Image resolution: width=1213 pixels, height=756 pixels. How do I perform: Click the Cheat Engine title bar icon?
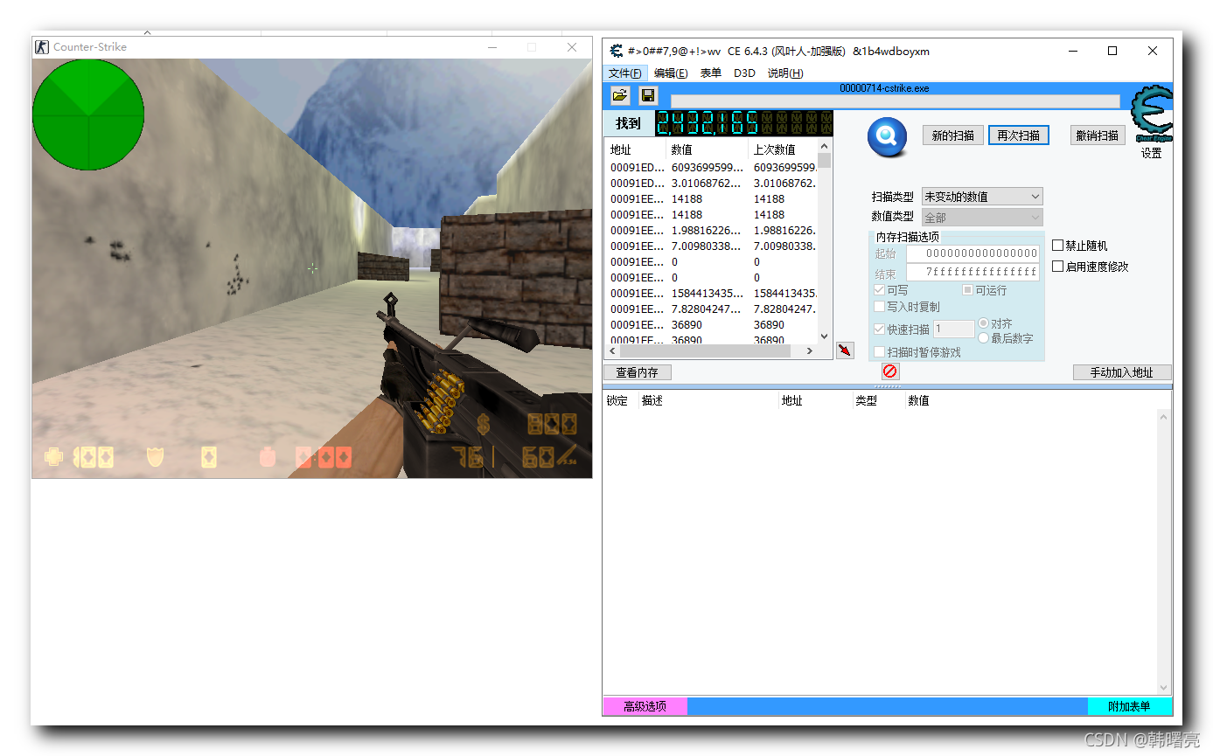point(617,51)
